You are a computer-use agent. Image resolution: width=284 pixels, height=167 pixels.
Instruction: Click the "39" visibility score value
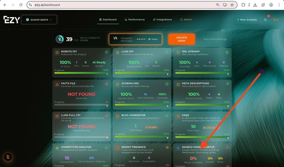click(69, 39)
